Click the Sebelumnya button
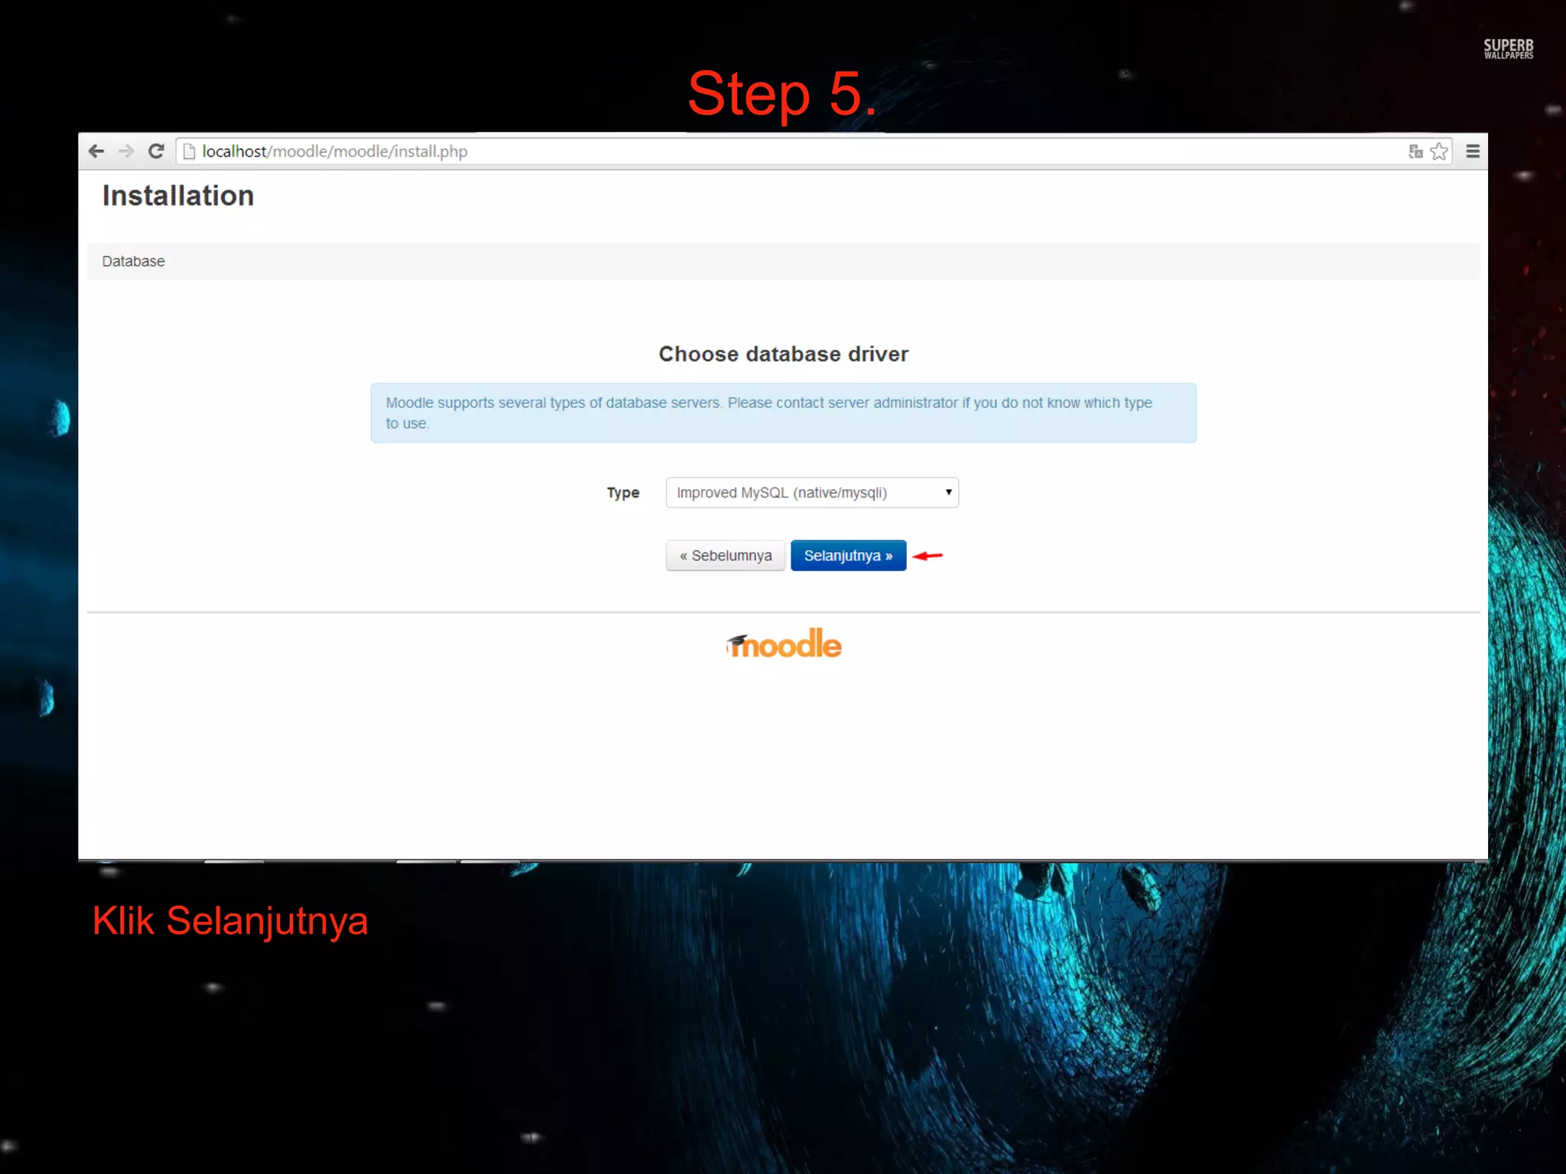Image resolution: width=1566 pixels, height=1174 pixels. [726, 556]
